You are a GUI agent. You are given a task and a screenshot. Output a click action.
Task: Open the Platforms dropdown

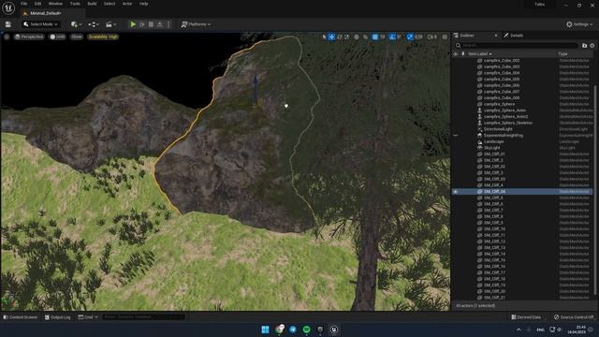coord(196,24)
